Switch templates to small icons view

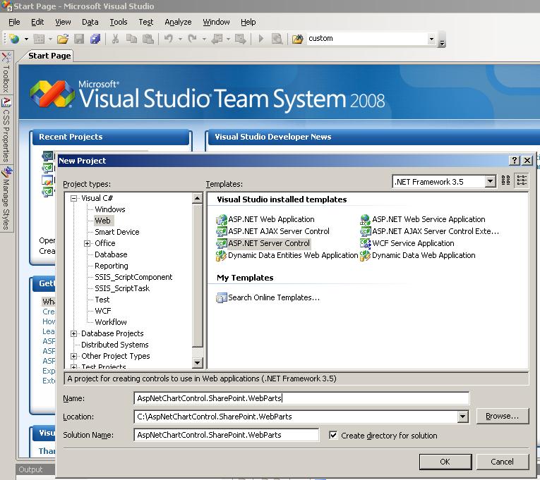[x=522, y=180]
